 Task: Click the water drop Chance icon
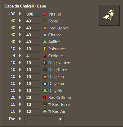pos(45,35)
